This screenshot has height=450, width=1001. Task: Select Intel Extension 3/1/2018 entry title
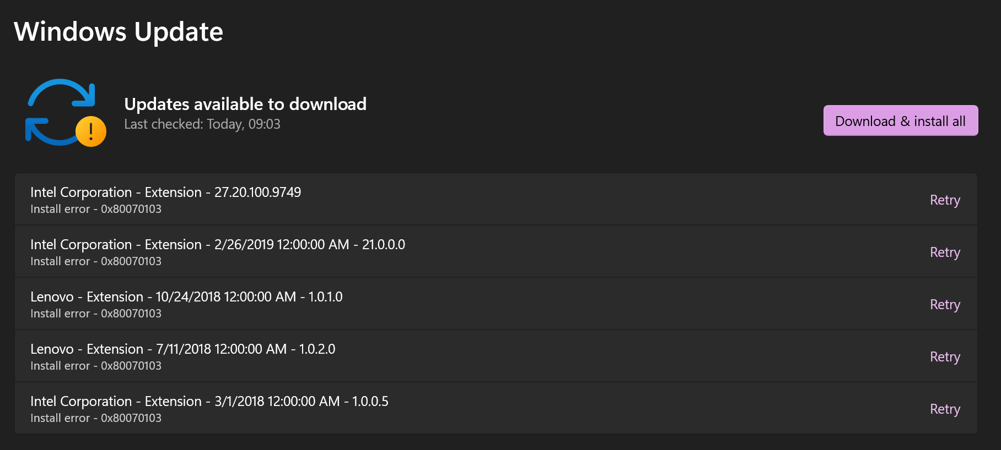click(x=209, y=401)
